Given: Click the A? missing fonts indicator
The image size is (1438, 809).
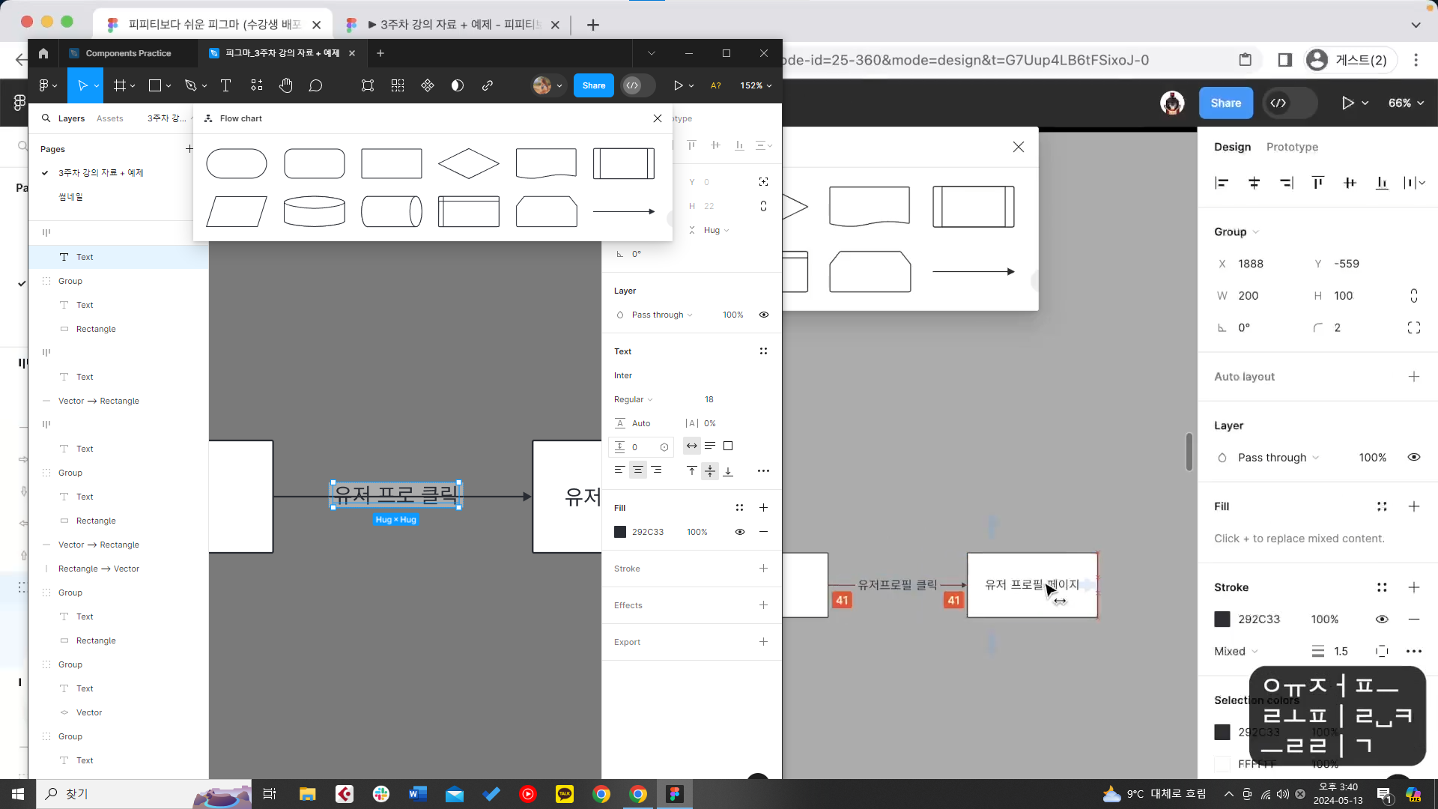Looking at the screenshot, I should [x=715, y=85].
